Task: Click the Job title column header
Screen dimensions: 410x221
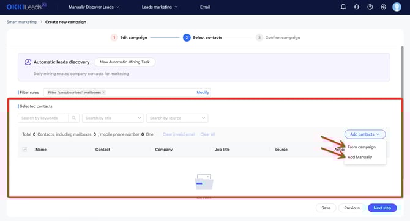Action: (222, 149)
